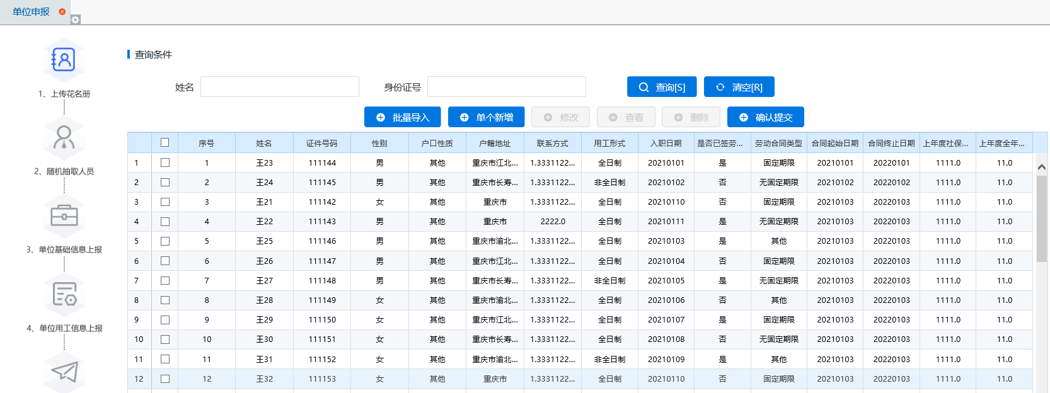Click the 查询[S] search button
This screenshot has height=393, width=1050.
pos(662,87)
